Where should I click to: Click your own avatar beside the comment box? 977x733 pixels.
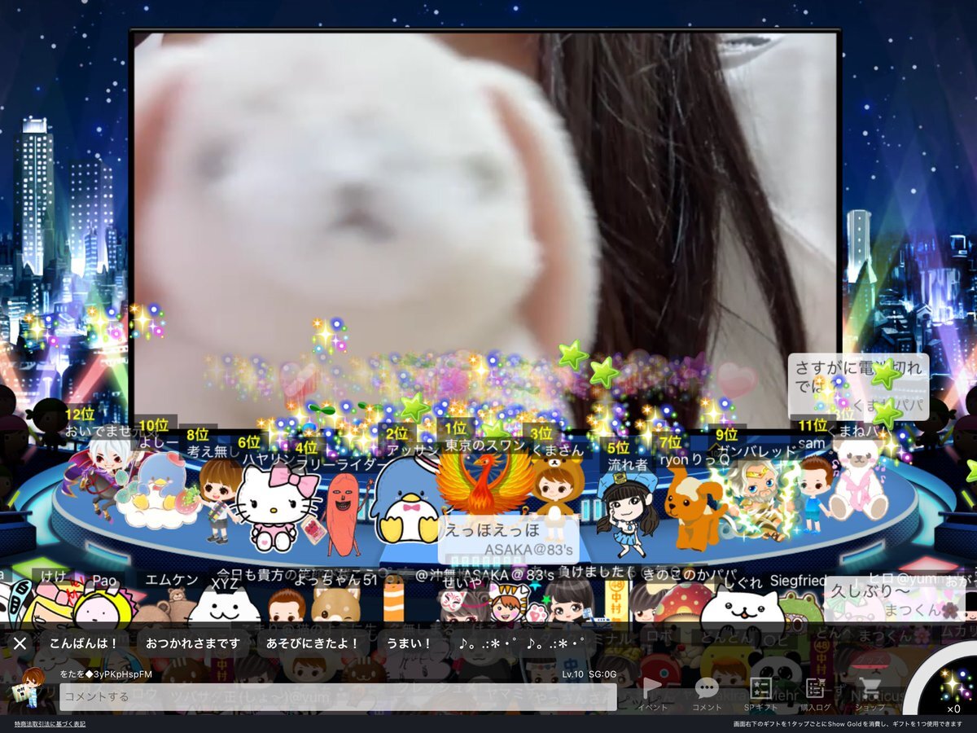click(31, 689)
